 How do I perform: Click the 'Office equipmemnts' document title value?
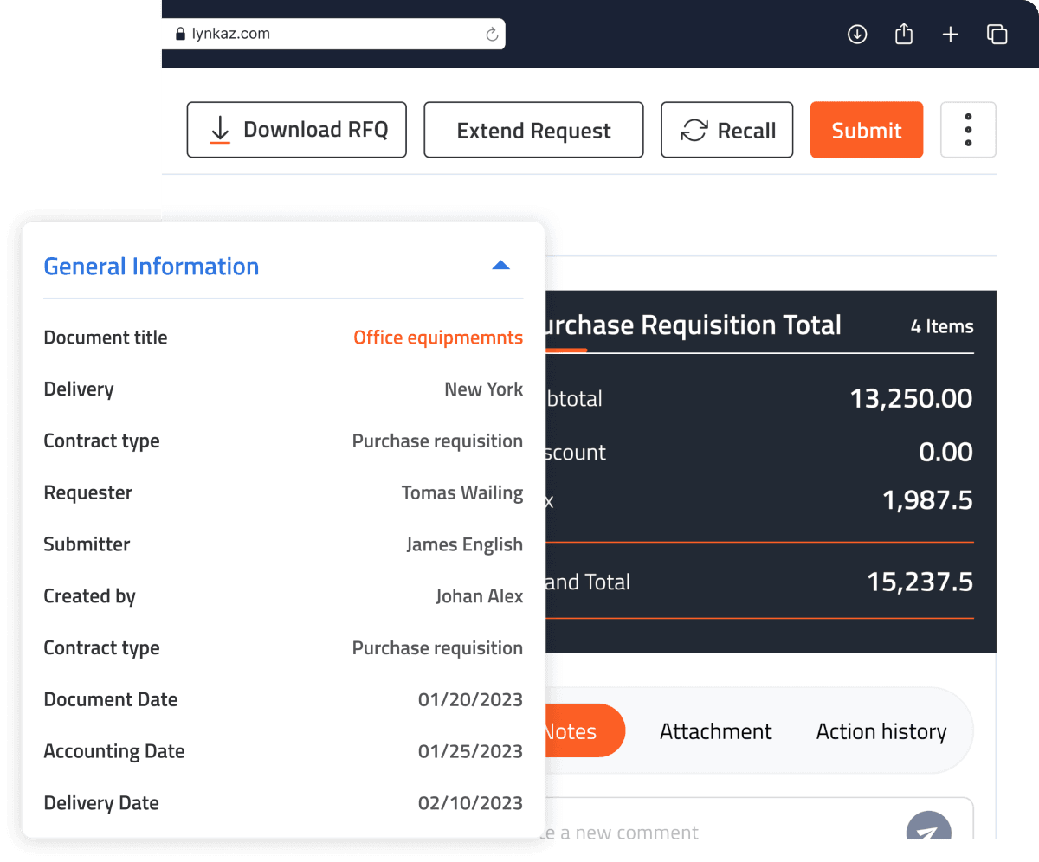[438, 338]
